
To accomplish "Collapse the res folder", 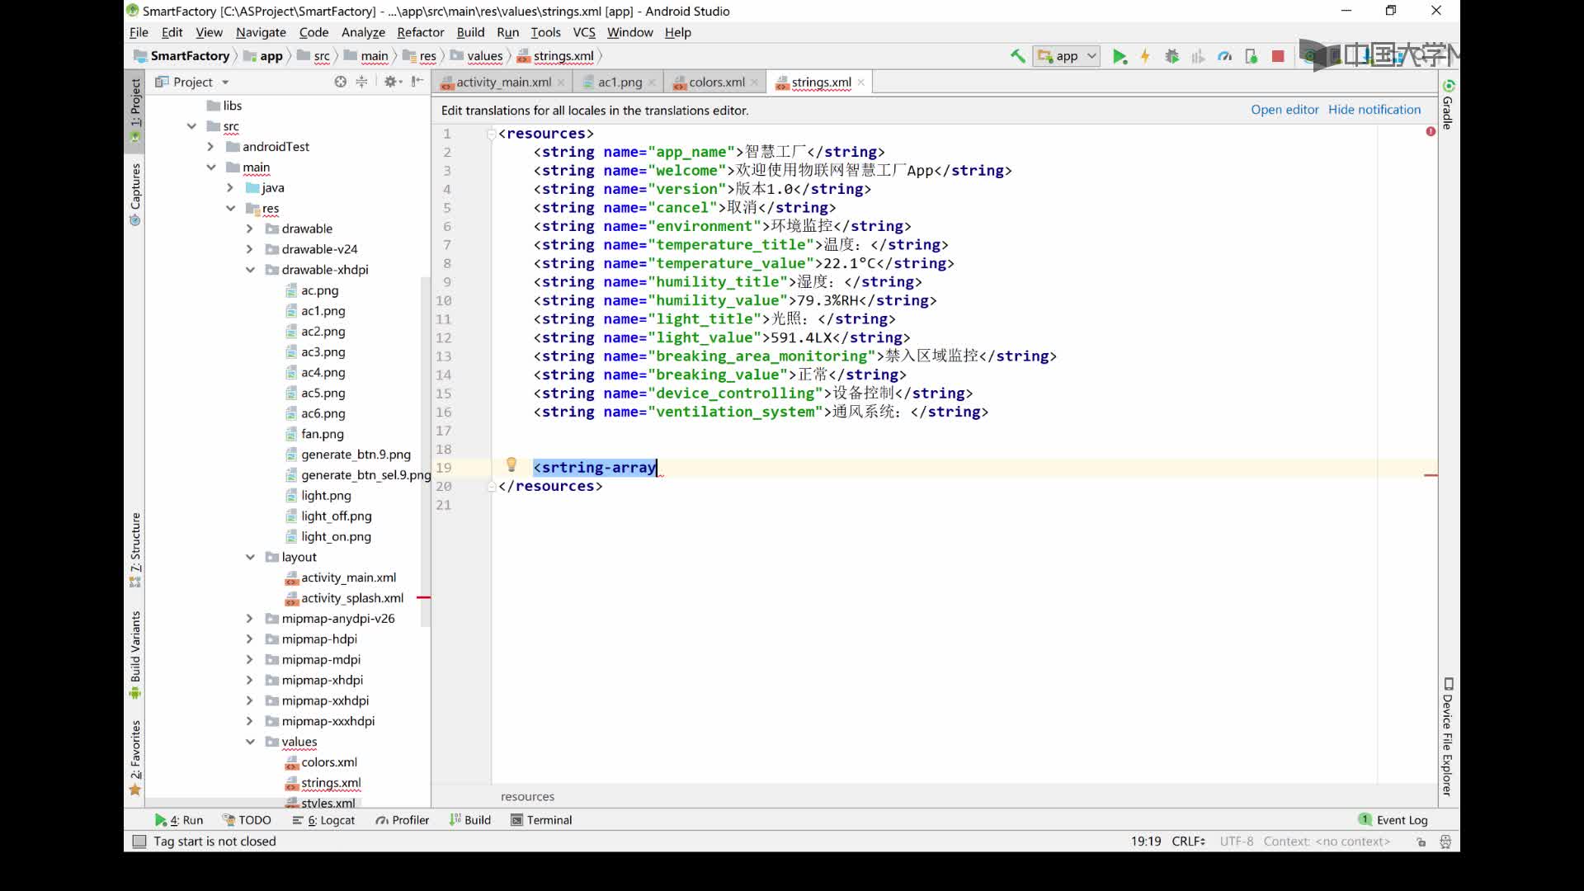I will point(231,209).
